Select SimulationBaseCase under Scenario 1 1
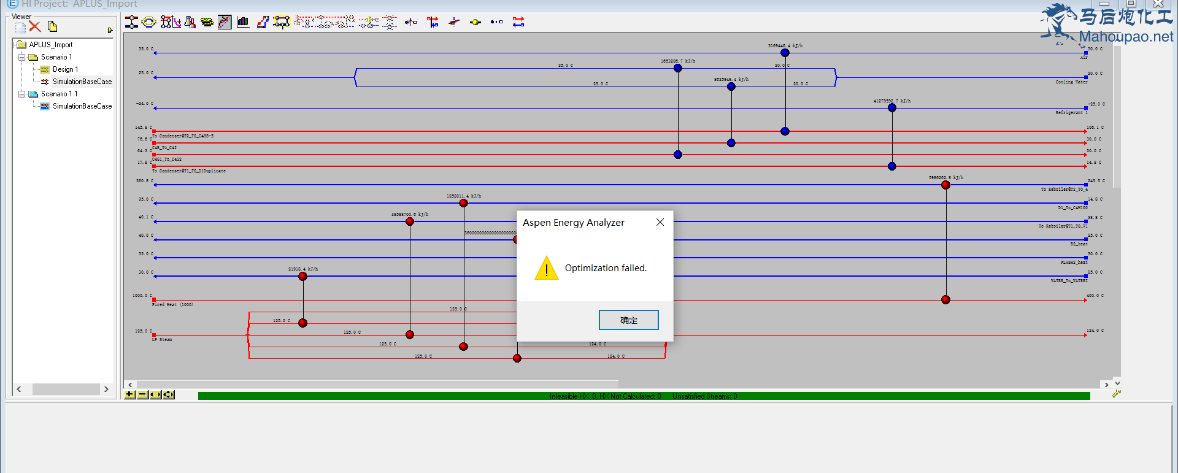The width and height of the screenshot is (1178, 473). [x=82, y=106]
